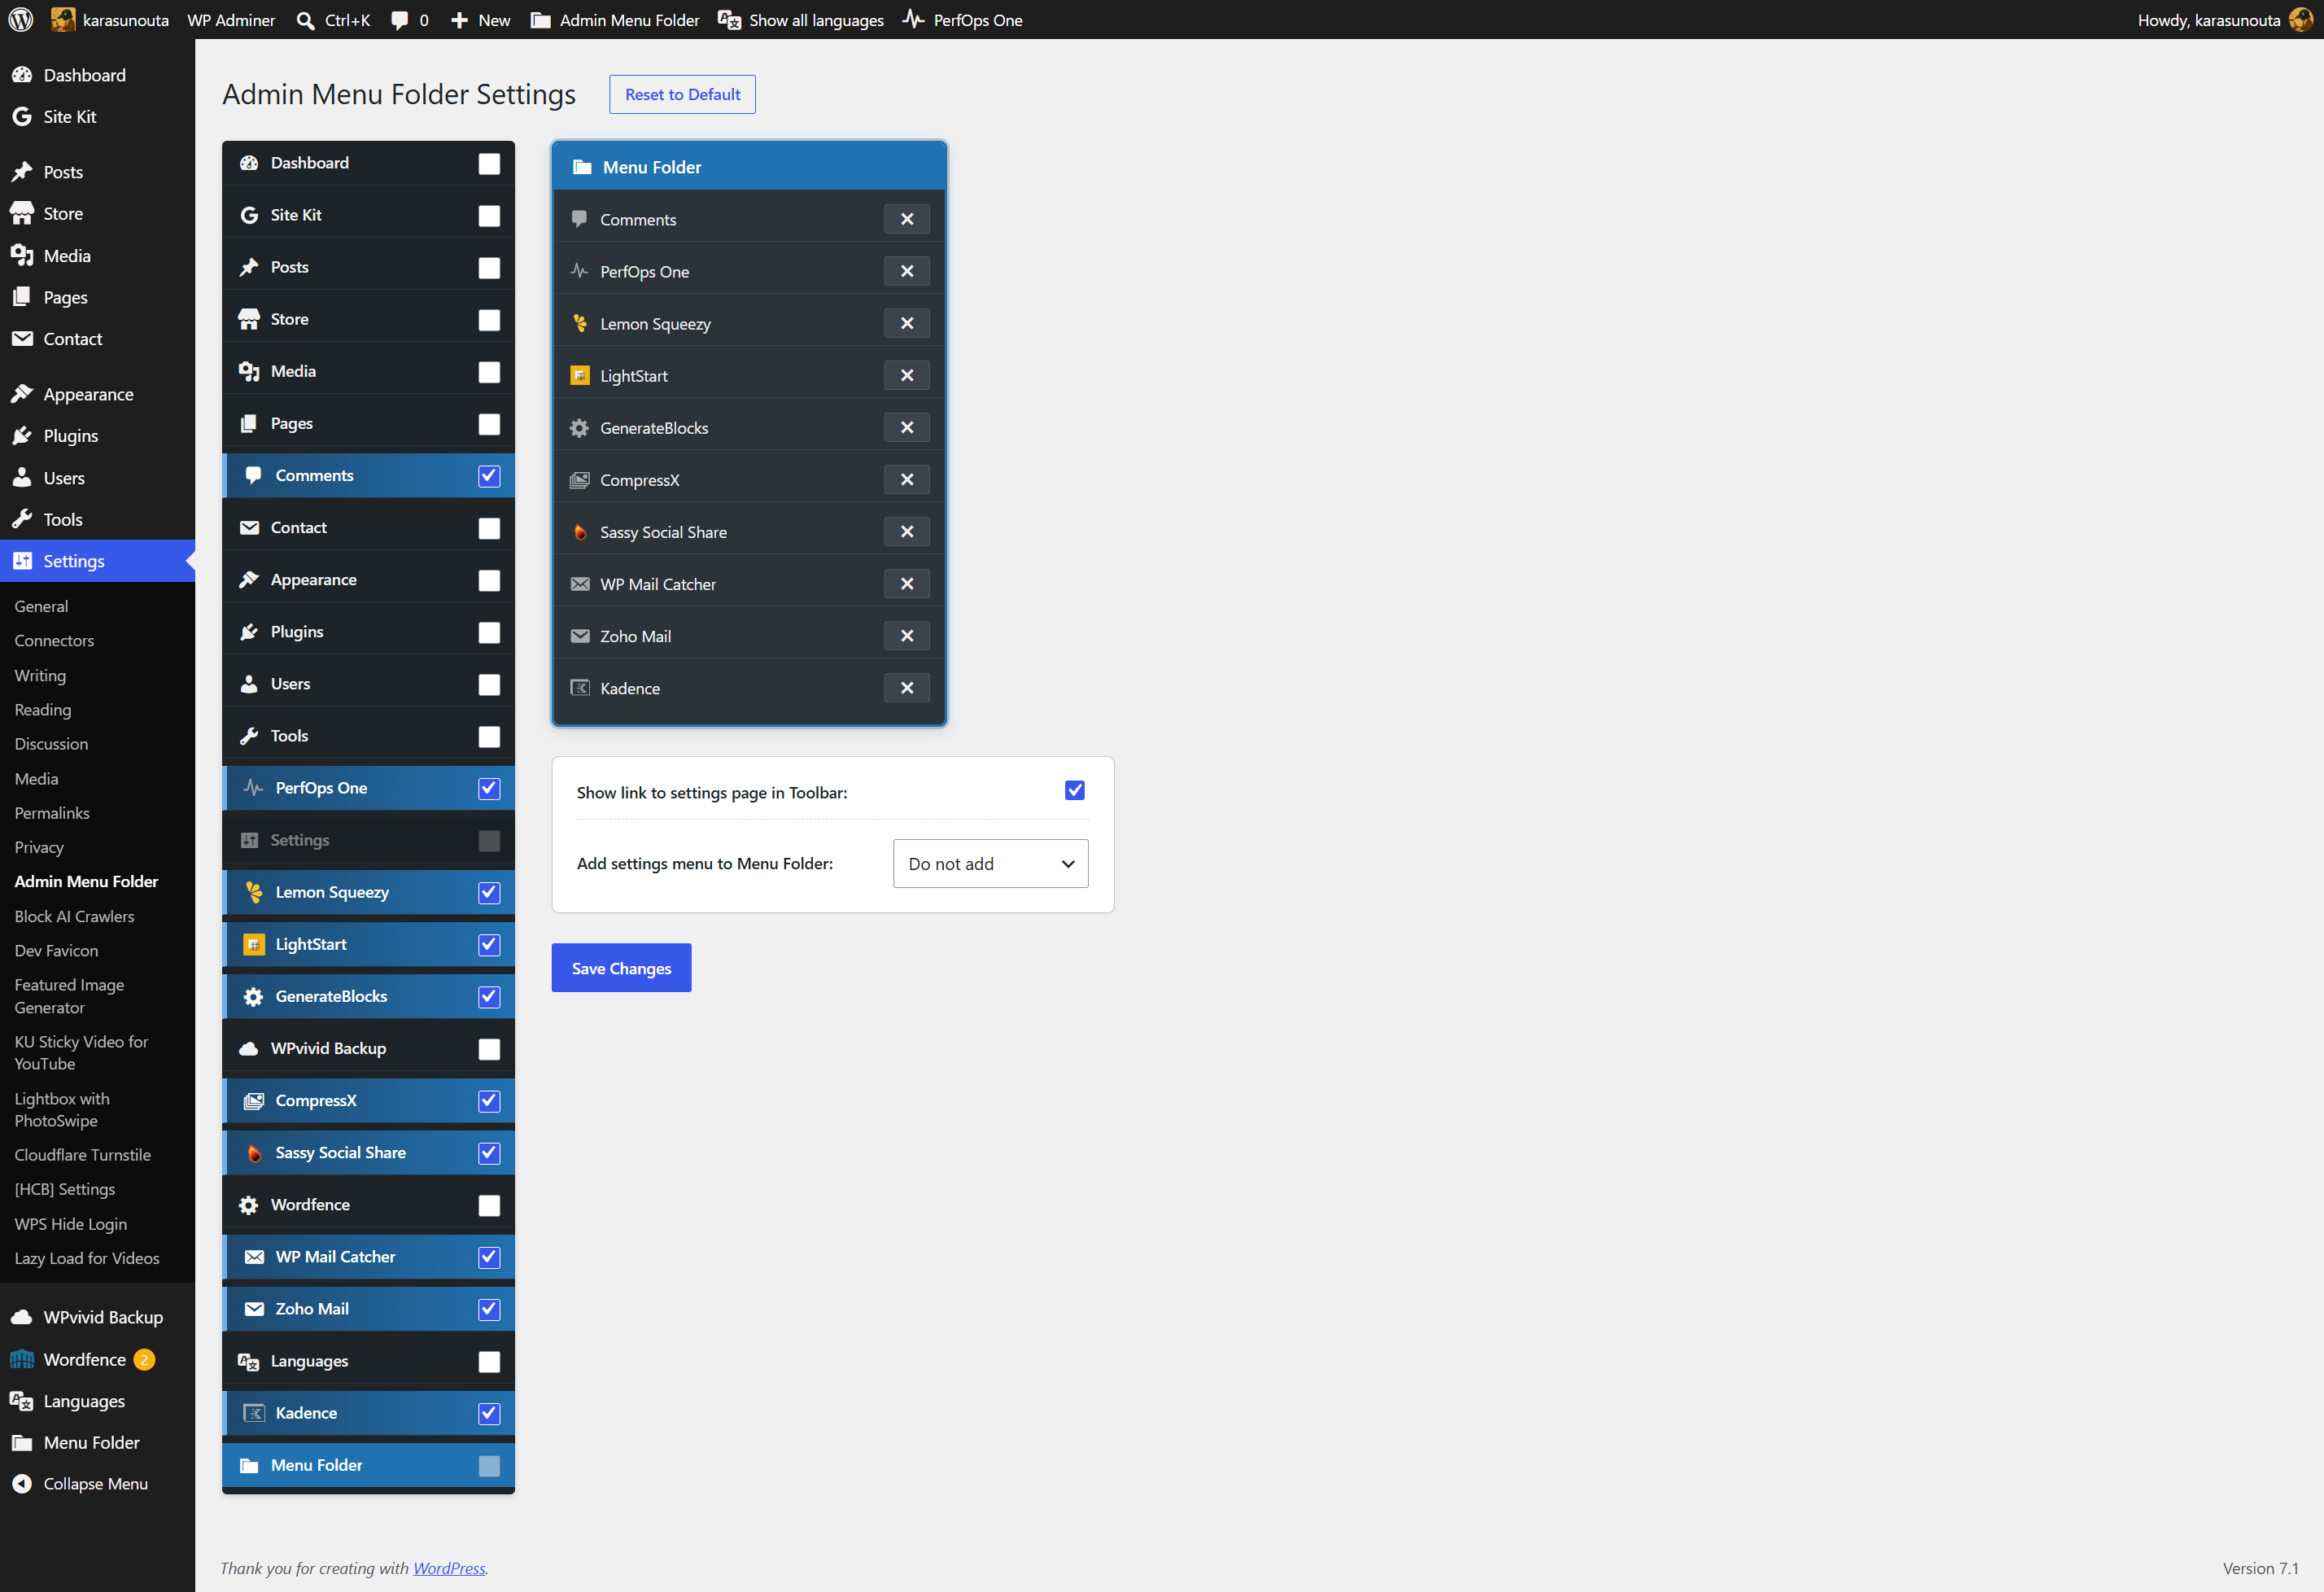Screen dimensions: 2324x1592
Task: Click the Tools wrench icon in sidebar
Action: (x=22, y=519)
